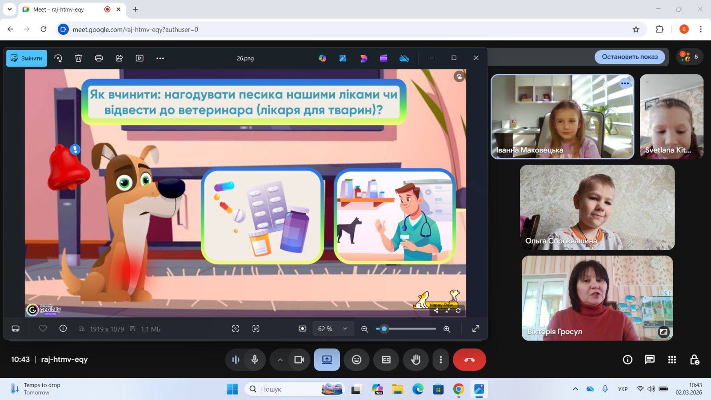The width and height of the screenshot is (711, 400).
Task: Adjust the image zoom slider
Action: pos(384,329)
